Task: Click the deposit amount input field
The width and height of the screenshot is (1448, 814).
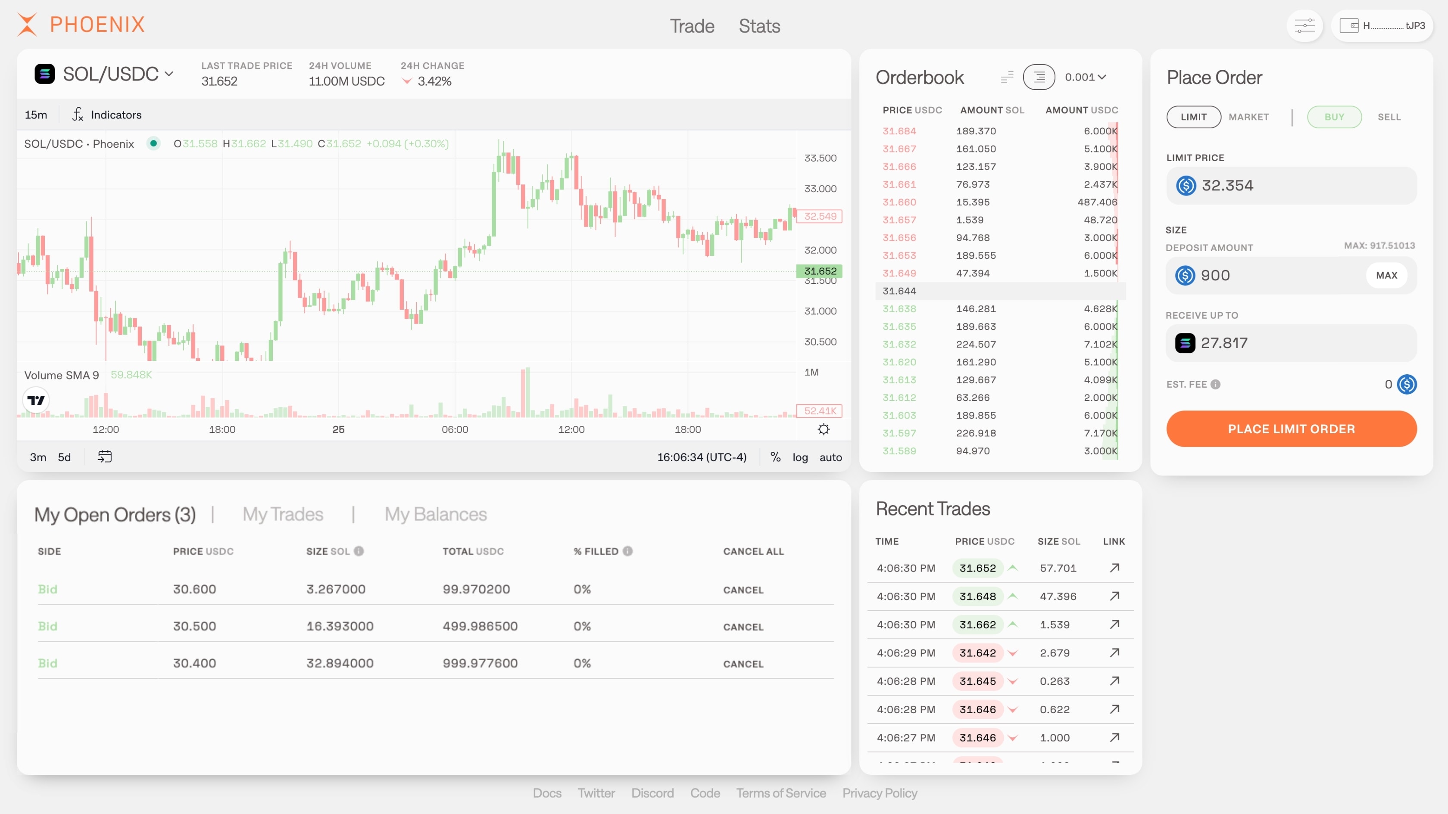Action: coord(1291,275)
